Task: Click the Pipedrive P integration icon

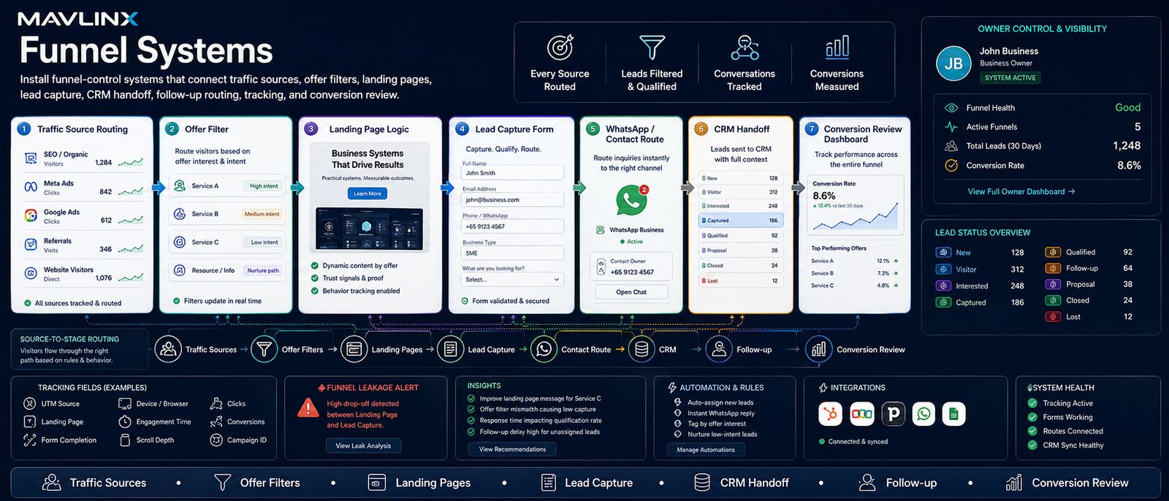Action: tap(893, 414)
